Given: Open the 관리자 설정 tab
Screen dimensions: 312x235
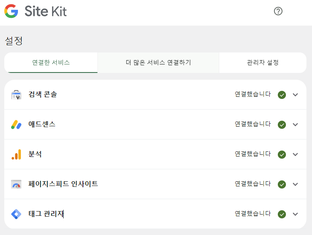Looking at the screenshot, I should [x=263, y=63].
